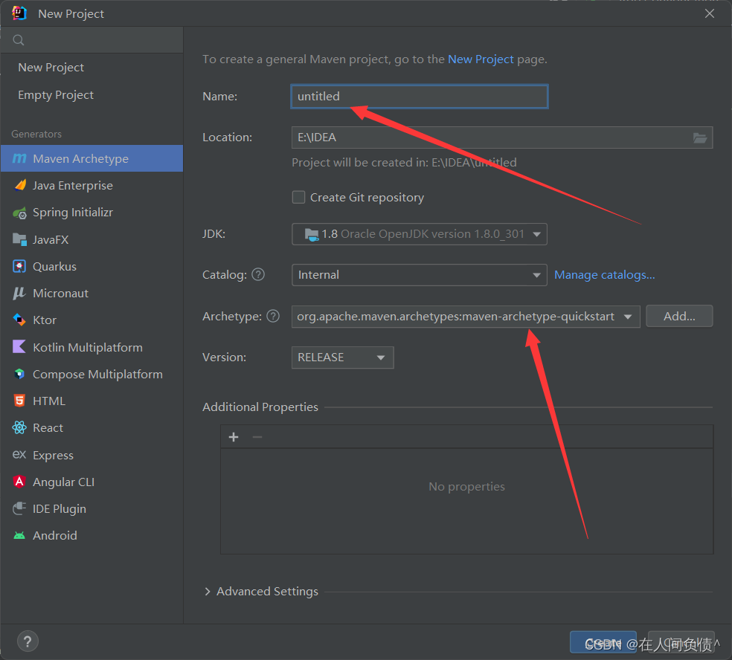Click the Angular CLI icon
The width and height of the screenshot is (732, 660).
click(x=19, y=482)
